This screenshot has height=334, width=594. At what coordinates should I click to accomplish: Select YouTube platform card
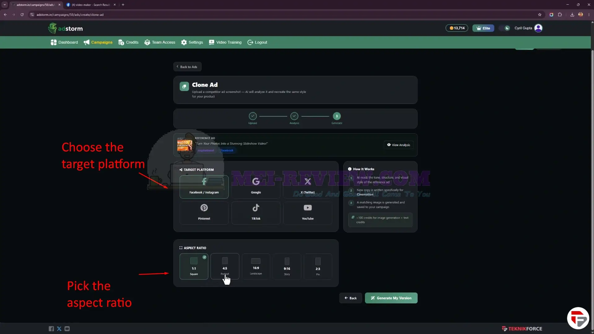307,213
